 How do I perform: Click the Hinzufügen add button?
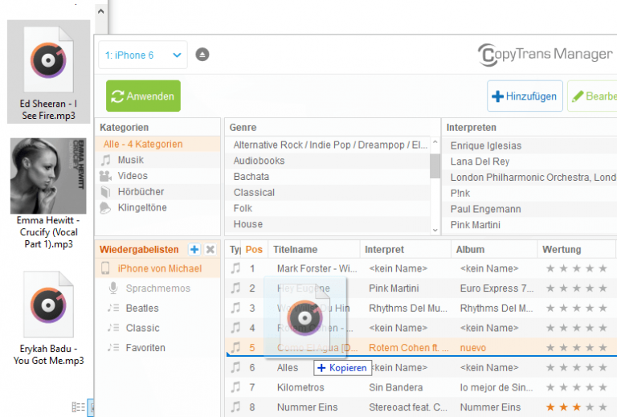(525, 96)
